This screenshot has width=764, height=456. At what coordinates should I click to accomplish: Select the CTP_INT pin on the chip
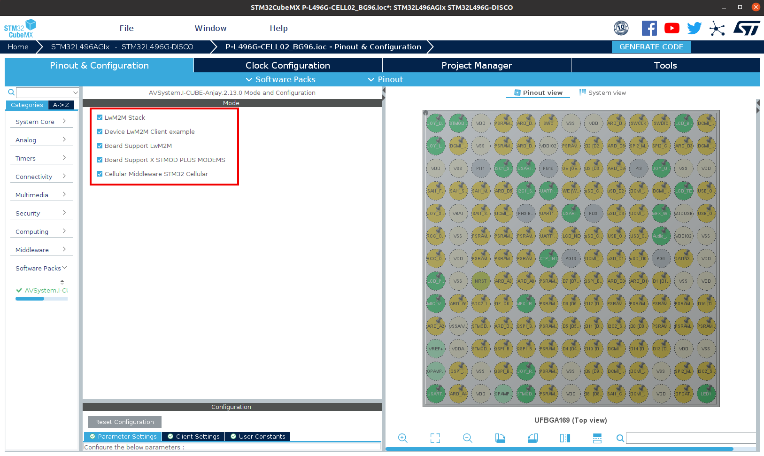(x=548, y=259)
